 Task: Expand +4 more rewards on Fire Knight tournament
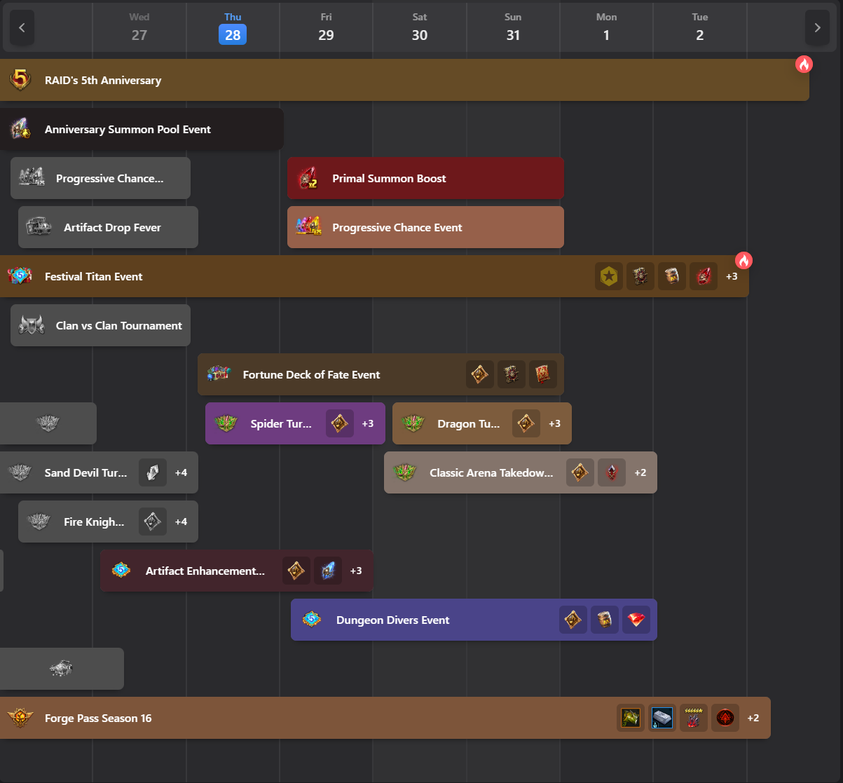click(x=181, y=522)
